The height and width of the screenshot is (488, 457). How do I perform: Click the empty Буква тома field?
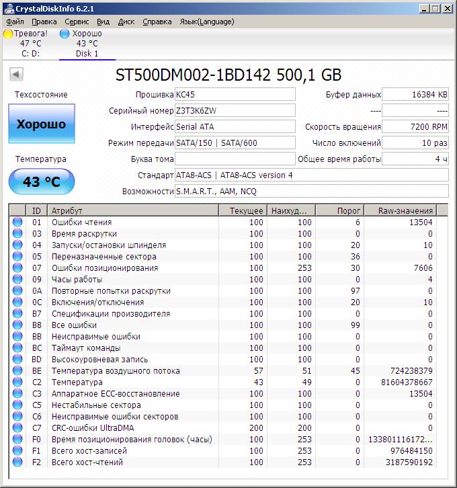click(235, 159)
